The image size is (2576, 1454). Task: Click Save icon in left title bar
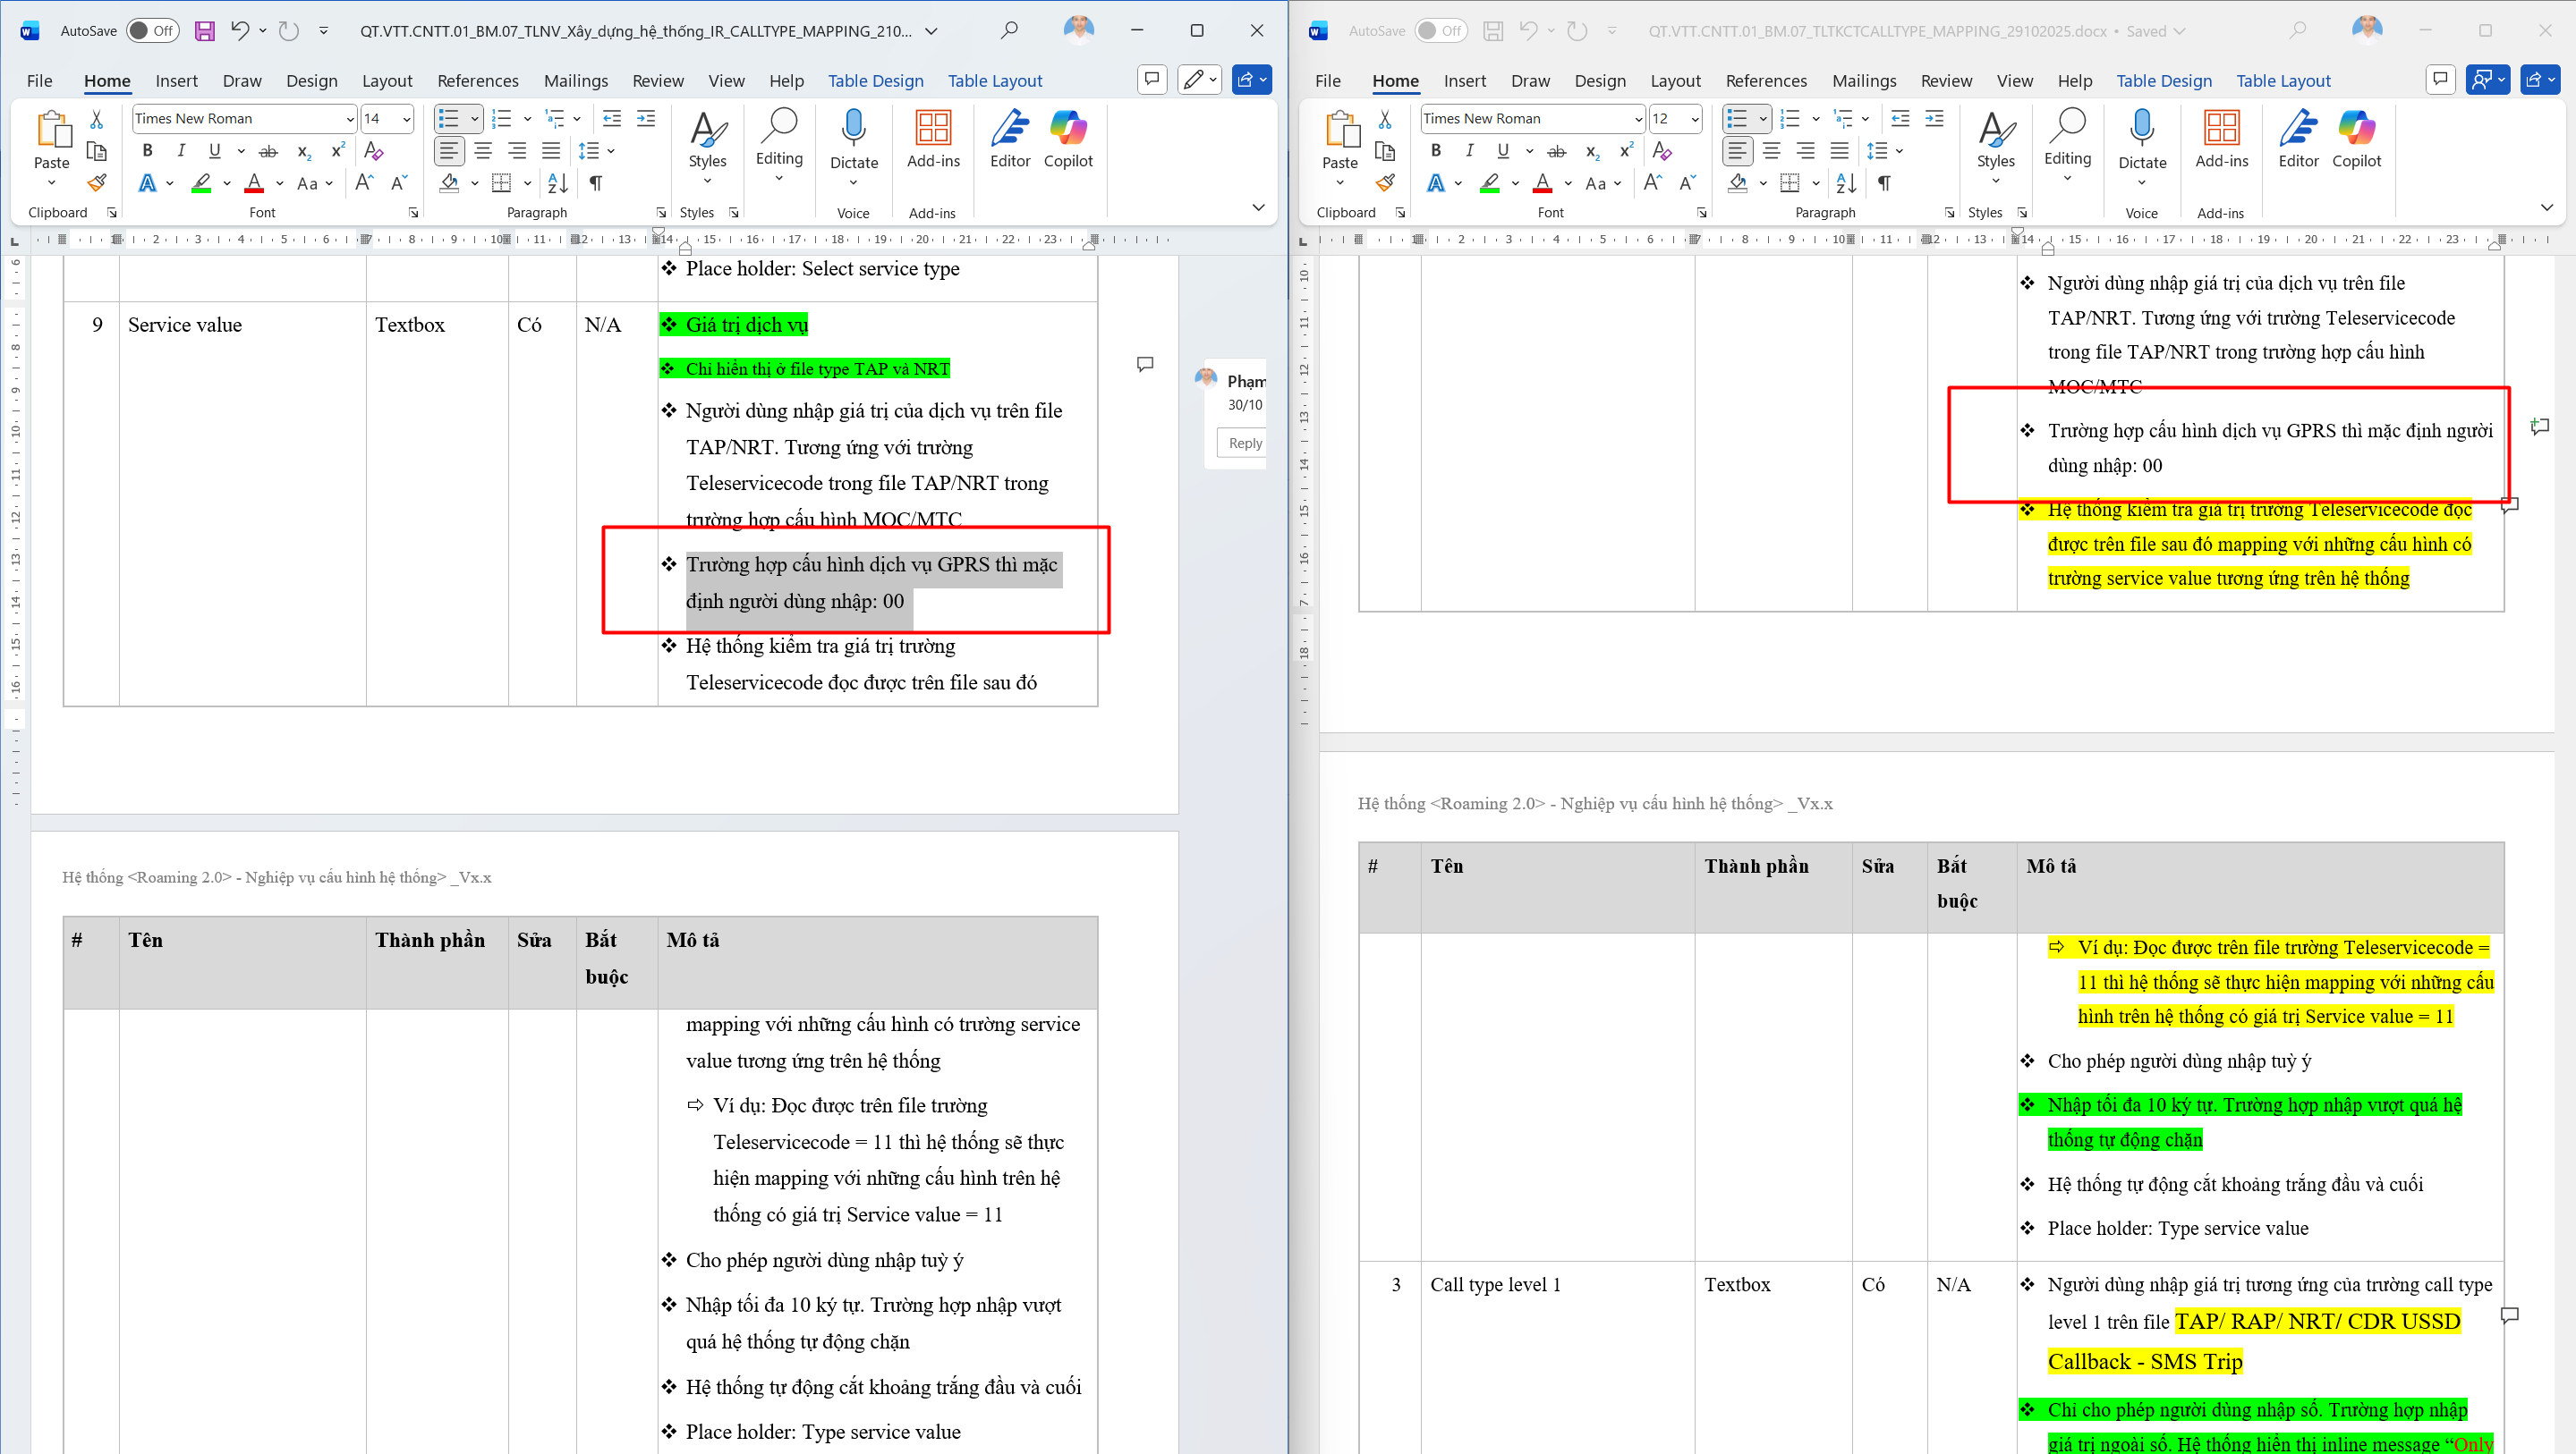[x=204, y=31]
